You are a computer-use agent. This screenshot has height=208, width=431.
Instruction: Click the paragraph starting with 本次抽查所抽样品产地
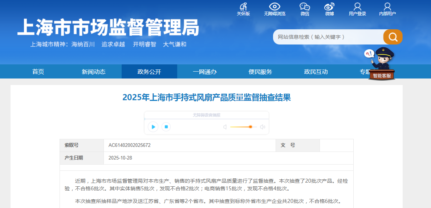[208, 201]
